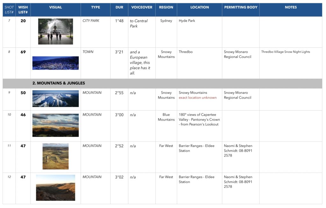Select the red 'exact location unknown' text
This screenshot has height=208, width=326.
click(x=198, y=98)
